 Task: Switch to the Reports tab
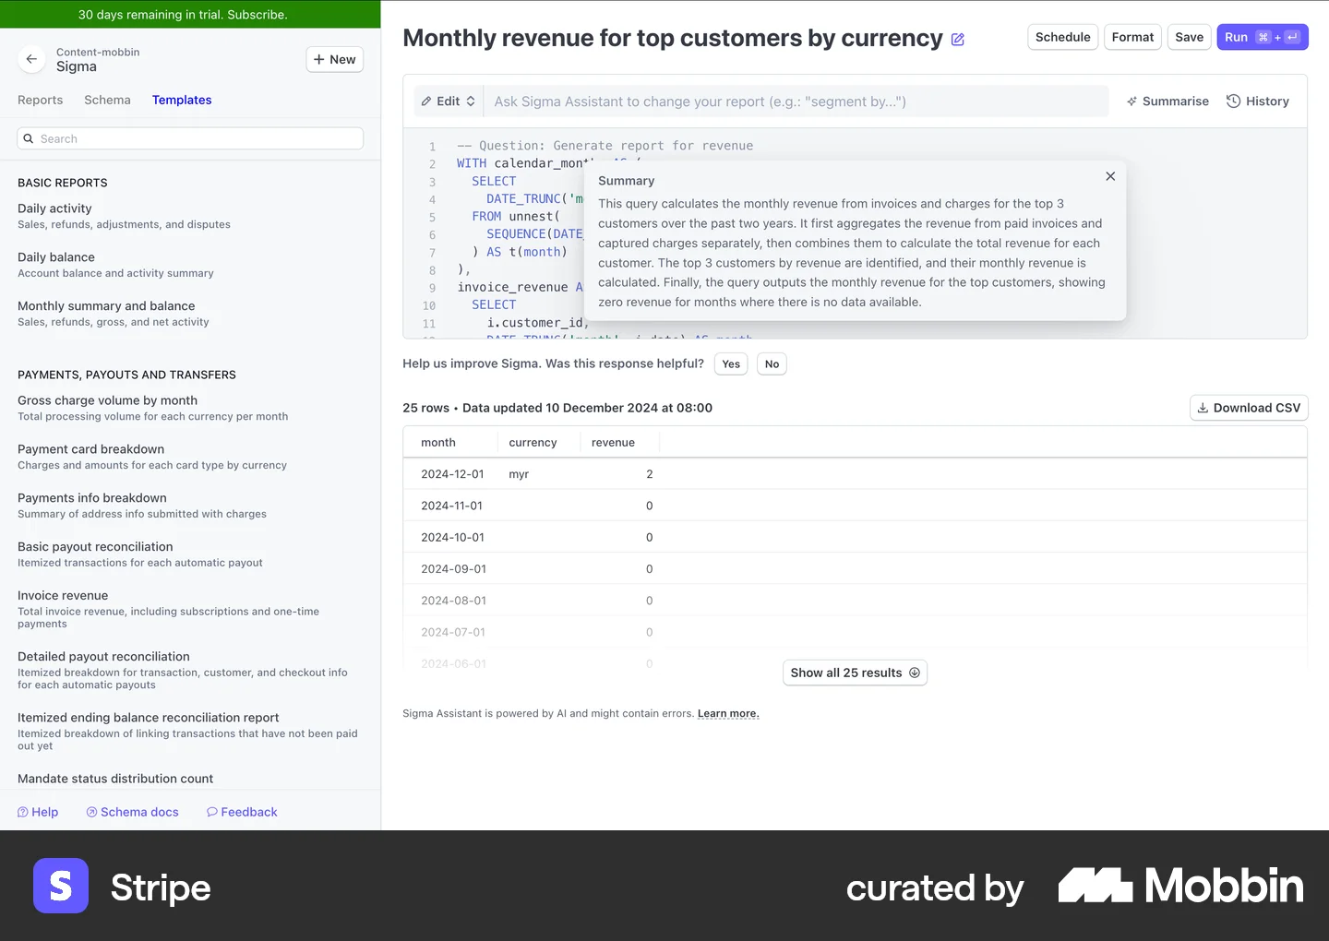41,100
